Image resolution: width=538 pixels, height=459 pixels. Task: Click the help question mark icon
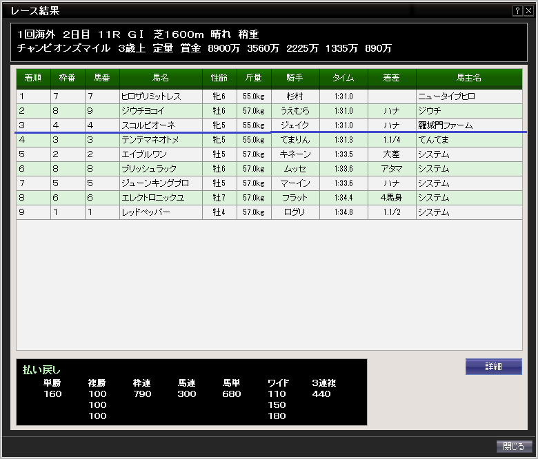tap(517, 11)
